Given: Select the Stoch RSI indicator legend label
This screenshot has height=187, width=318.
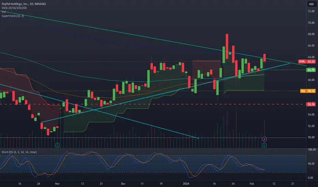Looking at the screenshot, I should coord(19,152).
